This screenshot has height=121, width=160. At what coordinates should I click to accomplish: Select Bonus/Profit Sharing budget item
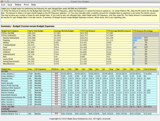tap(14, 85)
